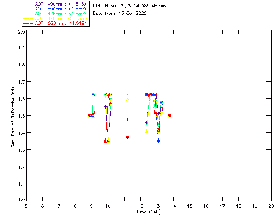Click the x-axis tick label 17

[222, 206]
